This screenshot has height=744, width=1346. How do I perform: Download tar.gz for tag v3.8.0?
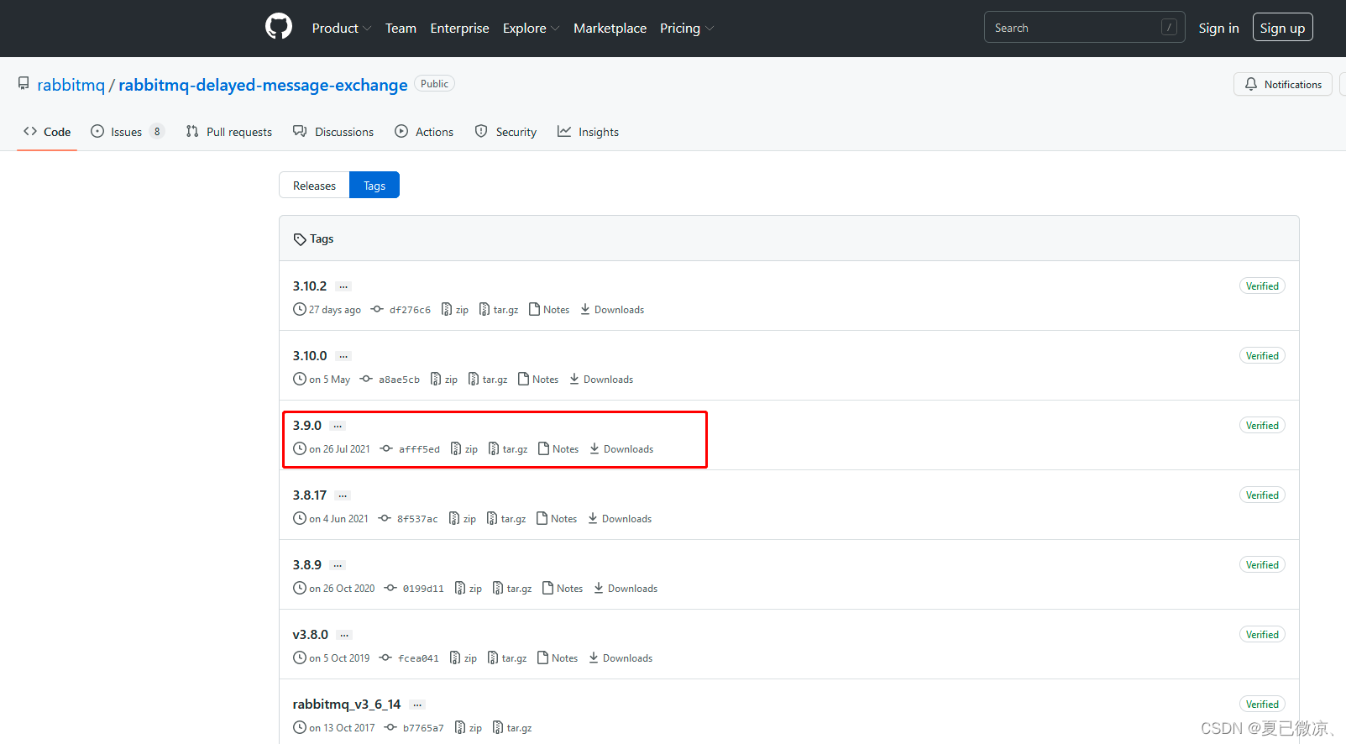tap(507, 658)
